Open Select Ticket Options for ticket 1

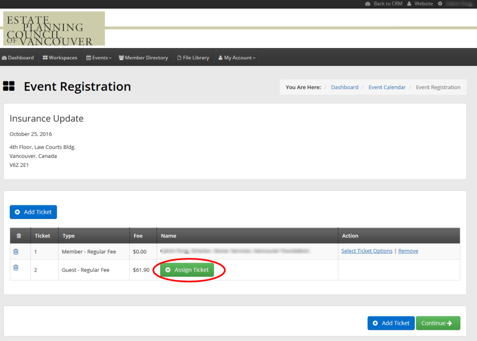pos(367,251)
